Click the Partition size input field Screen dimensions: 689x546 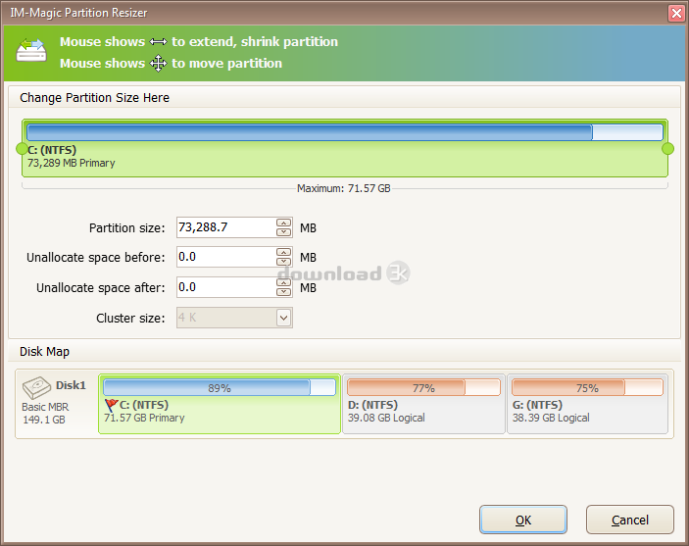[225, 227]
